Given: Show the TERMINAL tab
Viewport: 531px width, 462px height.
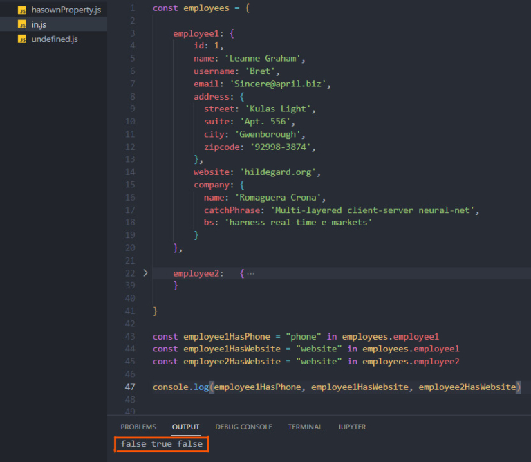Looking at the screenshot, I should point(305,427).
